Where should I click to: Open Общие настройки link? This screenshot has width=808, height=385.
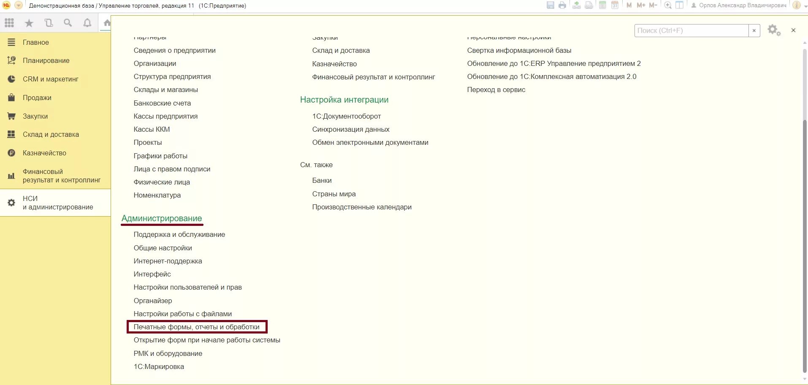click(x=163, y=248)
